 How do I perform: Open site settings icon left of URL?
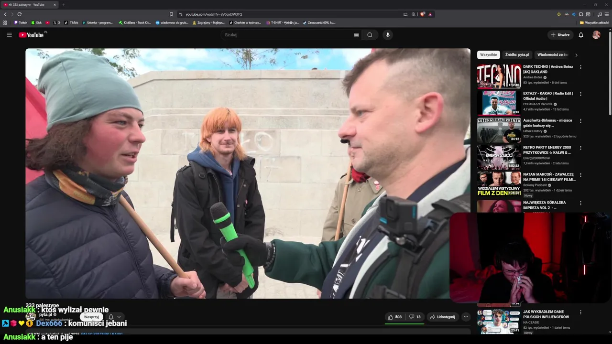pos(180,14)
